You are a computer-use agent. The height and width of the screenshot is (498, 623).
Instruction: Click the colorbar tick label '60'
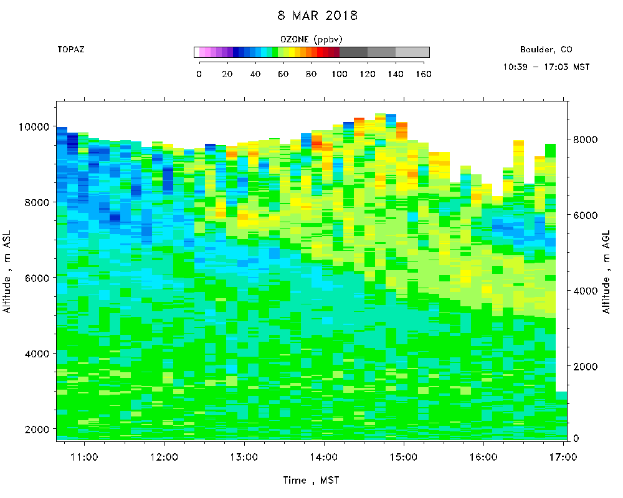[x=283, y=74]
